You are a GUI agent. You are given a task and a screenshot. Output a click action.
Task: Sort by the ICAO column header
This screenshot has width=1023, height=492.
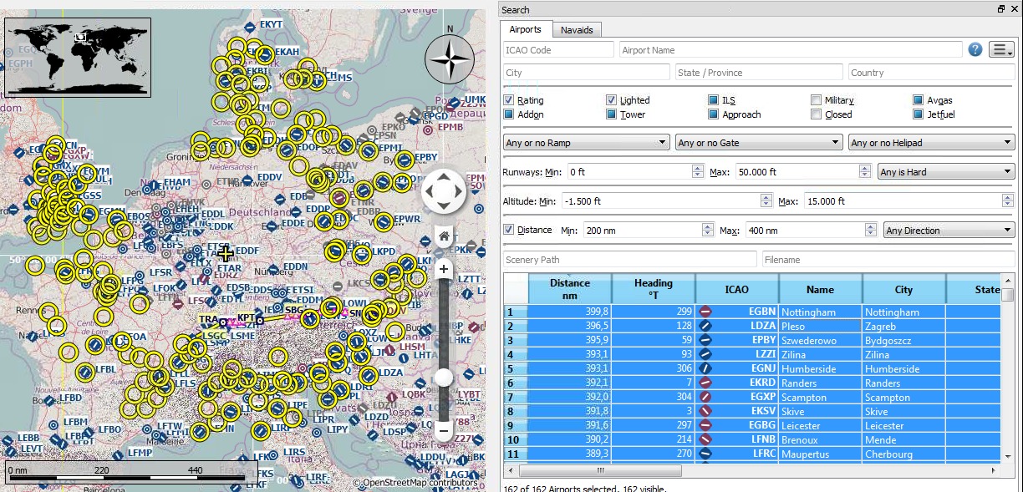[x=737, y=289]
